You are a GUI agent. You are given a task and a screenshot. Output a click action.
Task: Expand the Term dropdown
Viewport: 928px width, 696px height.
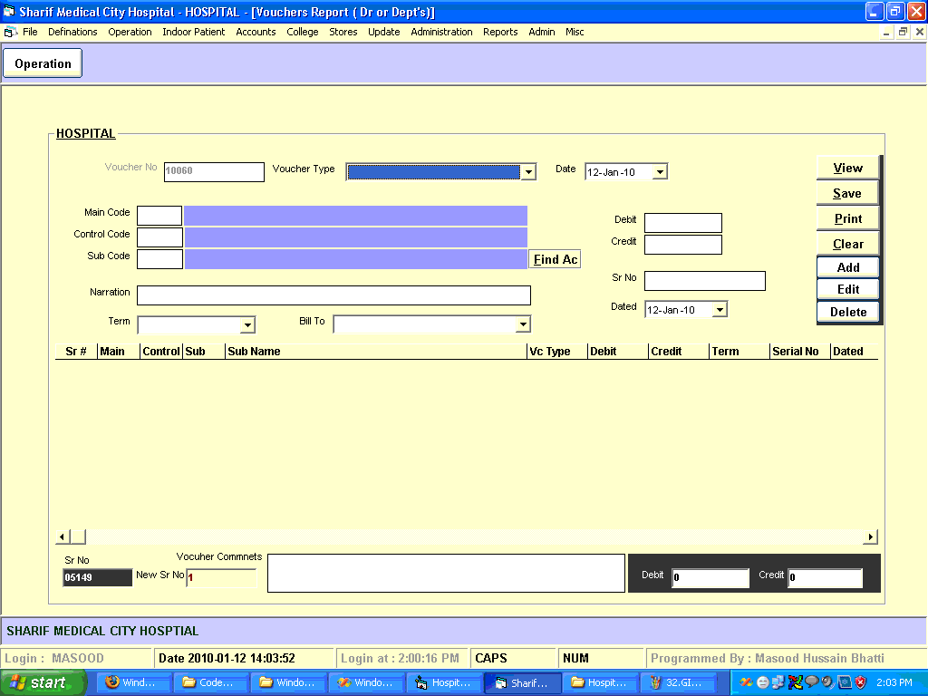[x=247, y=325]
